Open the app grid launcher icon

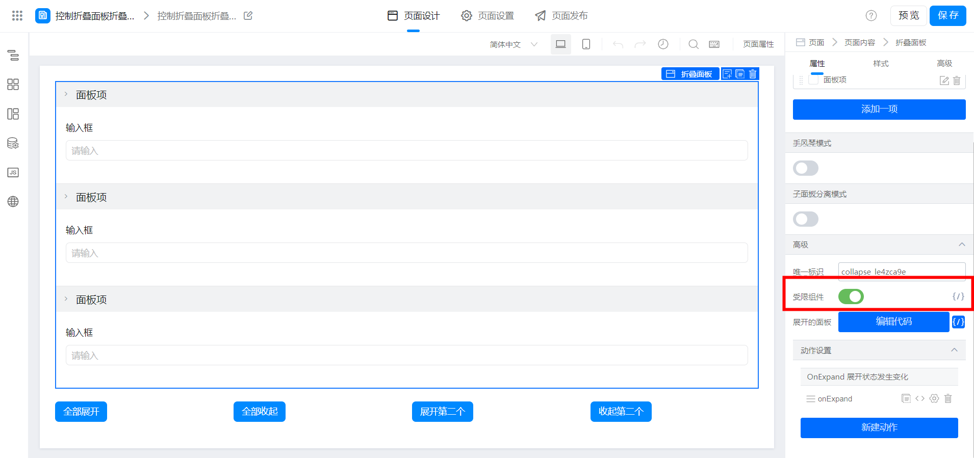[x=17, y=16]
